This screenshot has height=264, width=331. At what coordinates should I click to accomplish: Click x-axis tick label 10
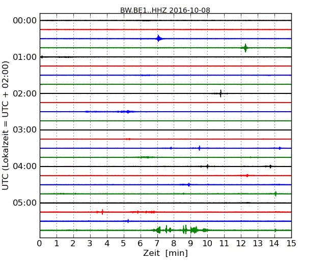207,243
